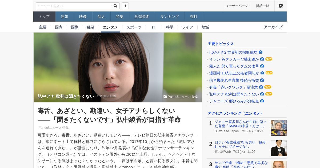Viewport: 320px width, 168px height.
Task: Click the Yahoo!ニュース 特集 source link under headline
Action: coord(54,128)
